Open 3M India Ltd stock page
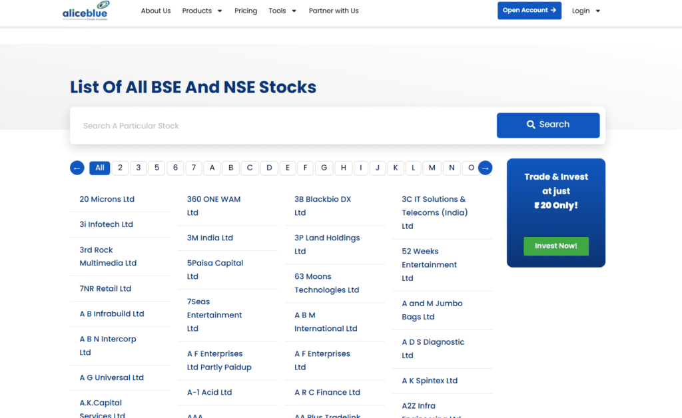The width and height of the screenshot is (682, 418). tap(210, 238)
